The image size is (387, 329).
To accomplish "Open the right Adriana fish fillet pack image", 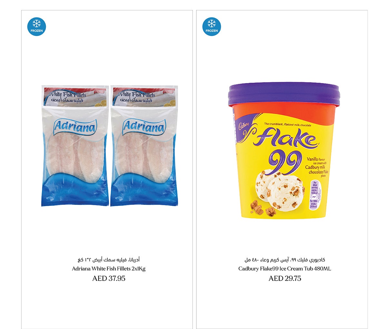I will point(144,146).
